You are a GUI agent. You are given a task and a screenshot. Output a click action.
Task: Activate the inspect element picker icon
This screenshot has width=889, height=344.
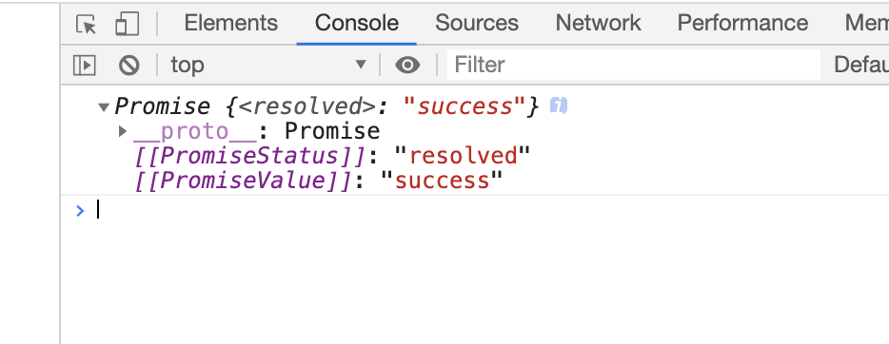click(x=87, y=24)
